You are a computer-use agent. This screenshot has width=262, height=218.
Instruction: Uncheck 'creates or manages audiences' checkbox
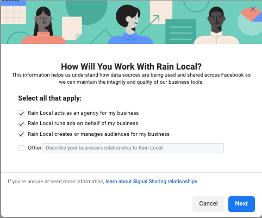point(21,134)
